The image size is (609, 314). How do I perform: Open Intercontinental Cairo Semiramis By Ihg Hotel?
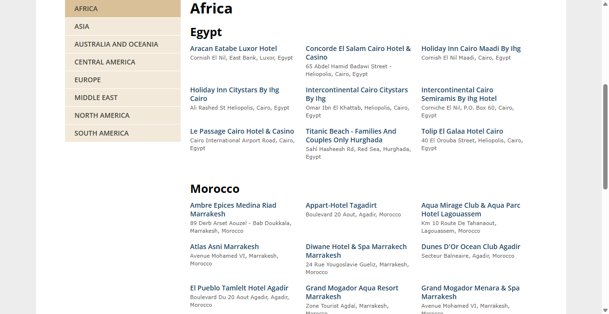tap(459, 94)
